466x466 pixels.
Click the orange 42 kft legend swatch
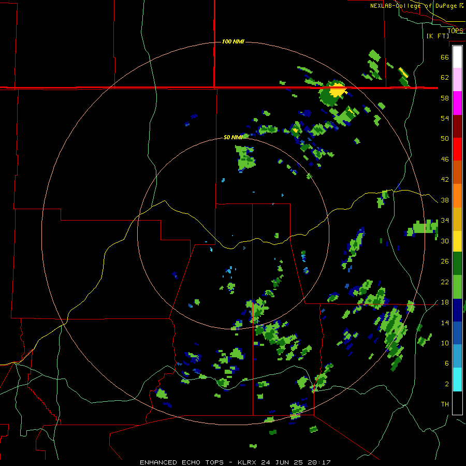pos(457,195)
